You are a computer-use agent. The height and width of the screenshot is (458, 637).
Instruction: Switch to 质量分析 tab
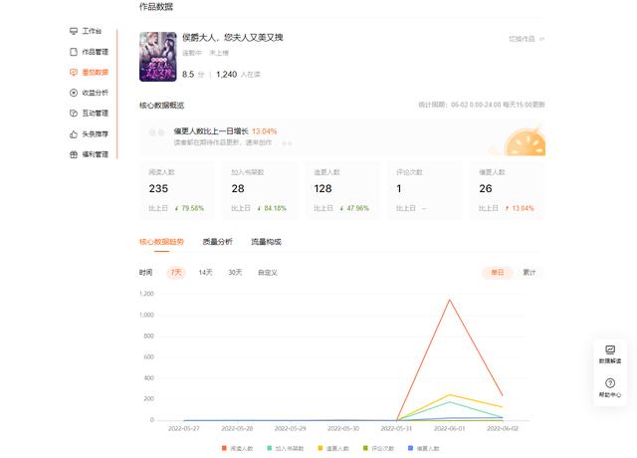click(217, 242)
